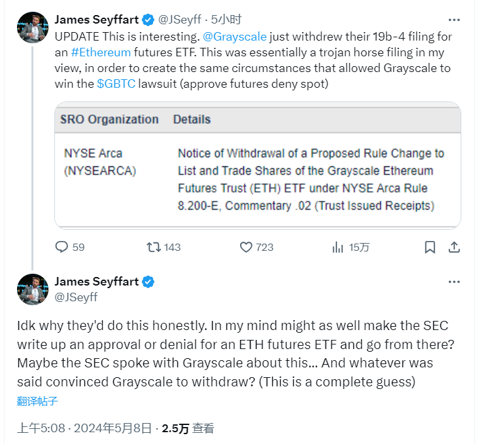Open James Seyffart's avatar on first tweet
477x444 pixels.
(x=33, y=28)
